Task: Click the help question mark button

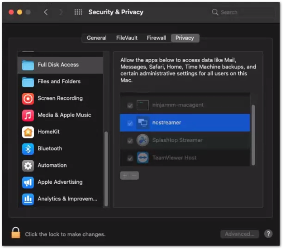Action: pos(268,234)
